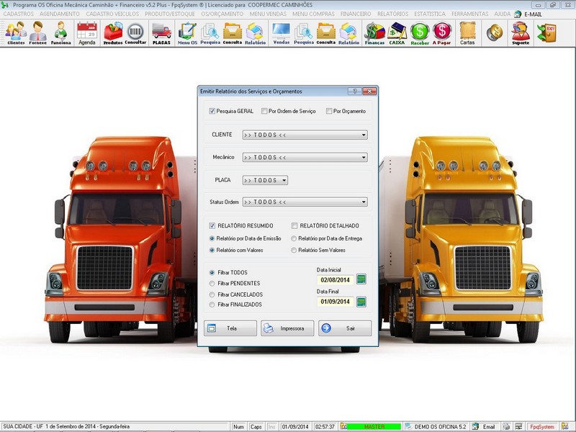Click the Data Final date field
Screen dimensions: 576x432
[335, 302]
